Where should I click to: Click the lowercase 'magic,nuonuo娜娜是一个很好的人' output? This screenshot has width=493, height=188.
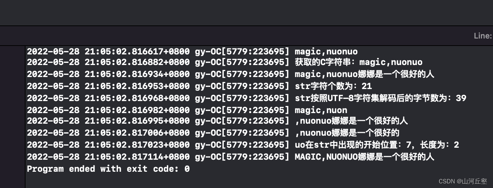pyautogui.click(x=364, y=75)
